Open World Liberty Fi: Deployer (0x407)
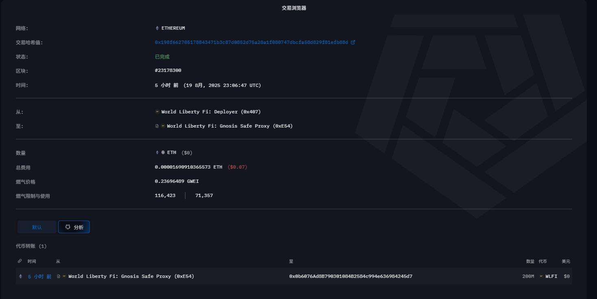The height and width of the screenshot is (299, 597). 211,112
